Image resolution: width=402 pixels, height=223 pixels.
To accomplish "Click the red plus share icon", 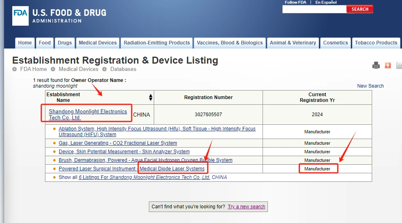I will click(388, 66).
